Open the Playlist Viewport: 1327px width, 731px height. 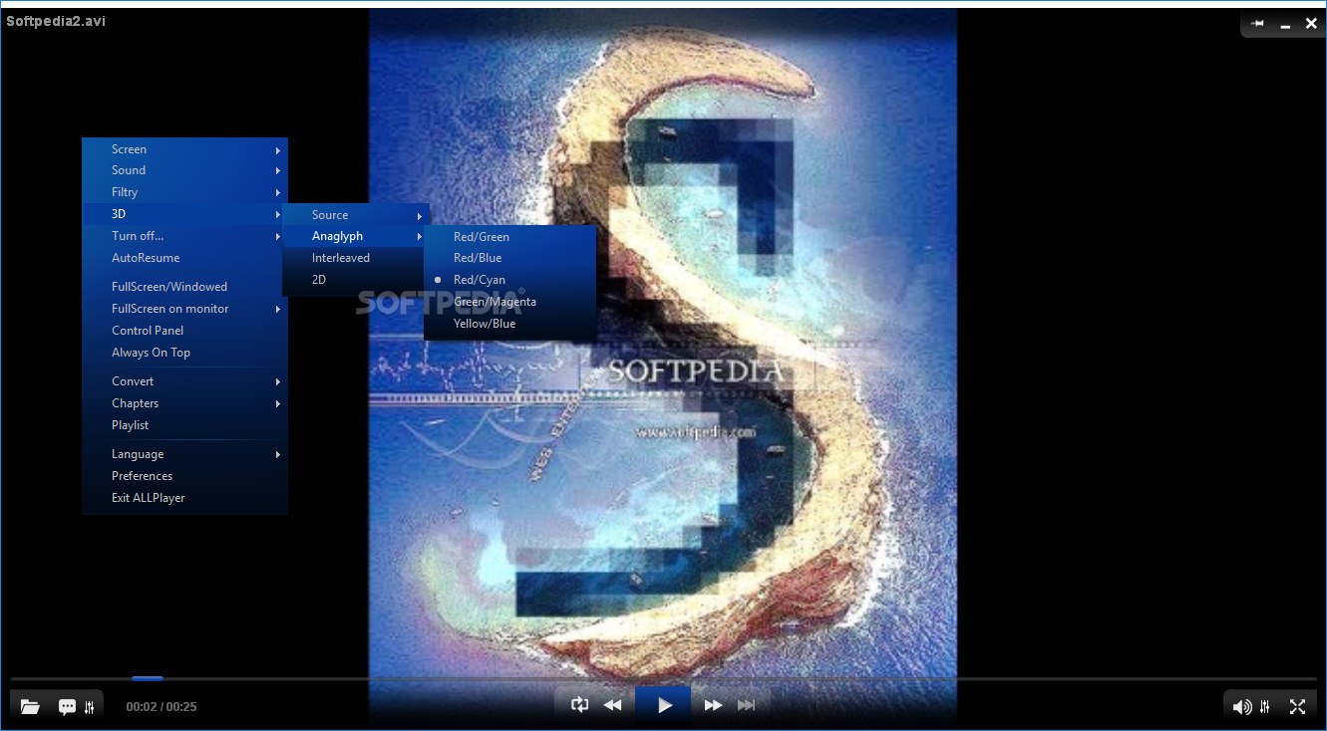[184, 425]
